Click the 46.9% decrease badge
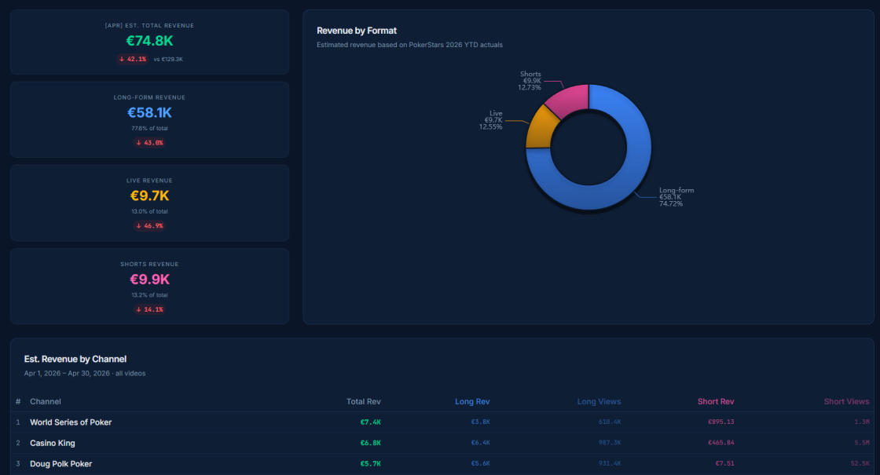The width and height of the screenshot is (880, 475). point(149,226)
